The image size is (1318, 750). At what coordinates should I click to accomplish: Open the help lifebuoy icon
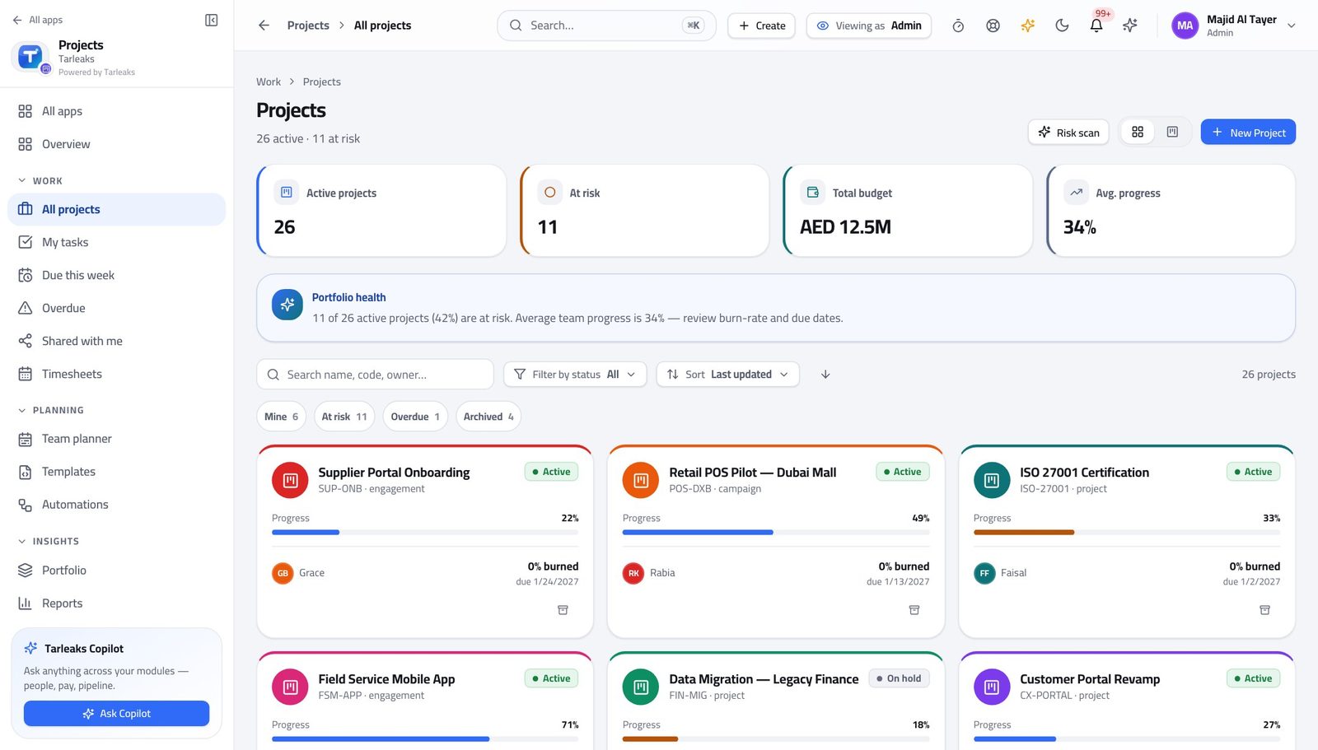[x=993, y=26]
